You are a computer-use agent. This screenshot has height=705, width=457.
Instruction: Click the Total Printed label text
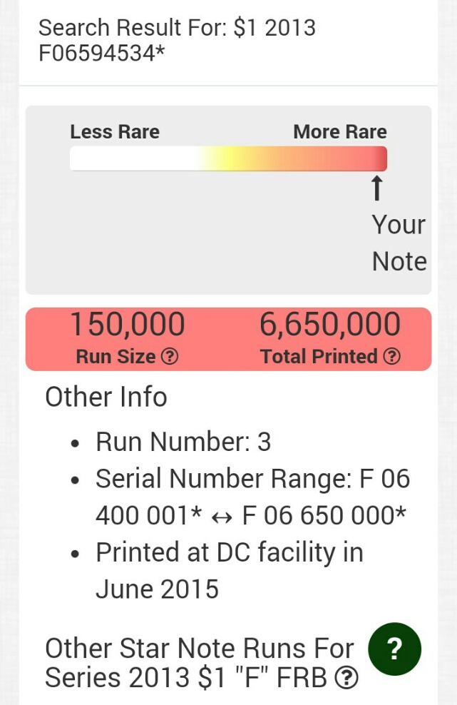pos(319,357)
